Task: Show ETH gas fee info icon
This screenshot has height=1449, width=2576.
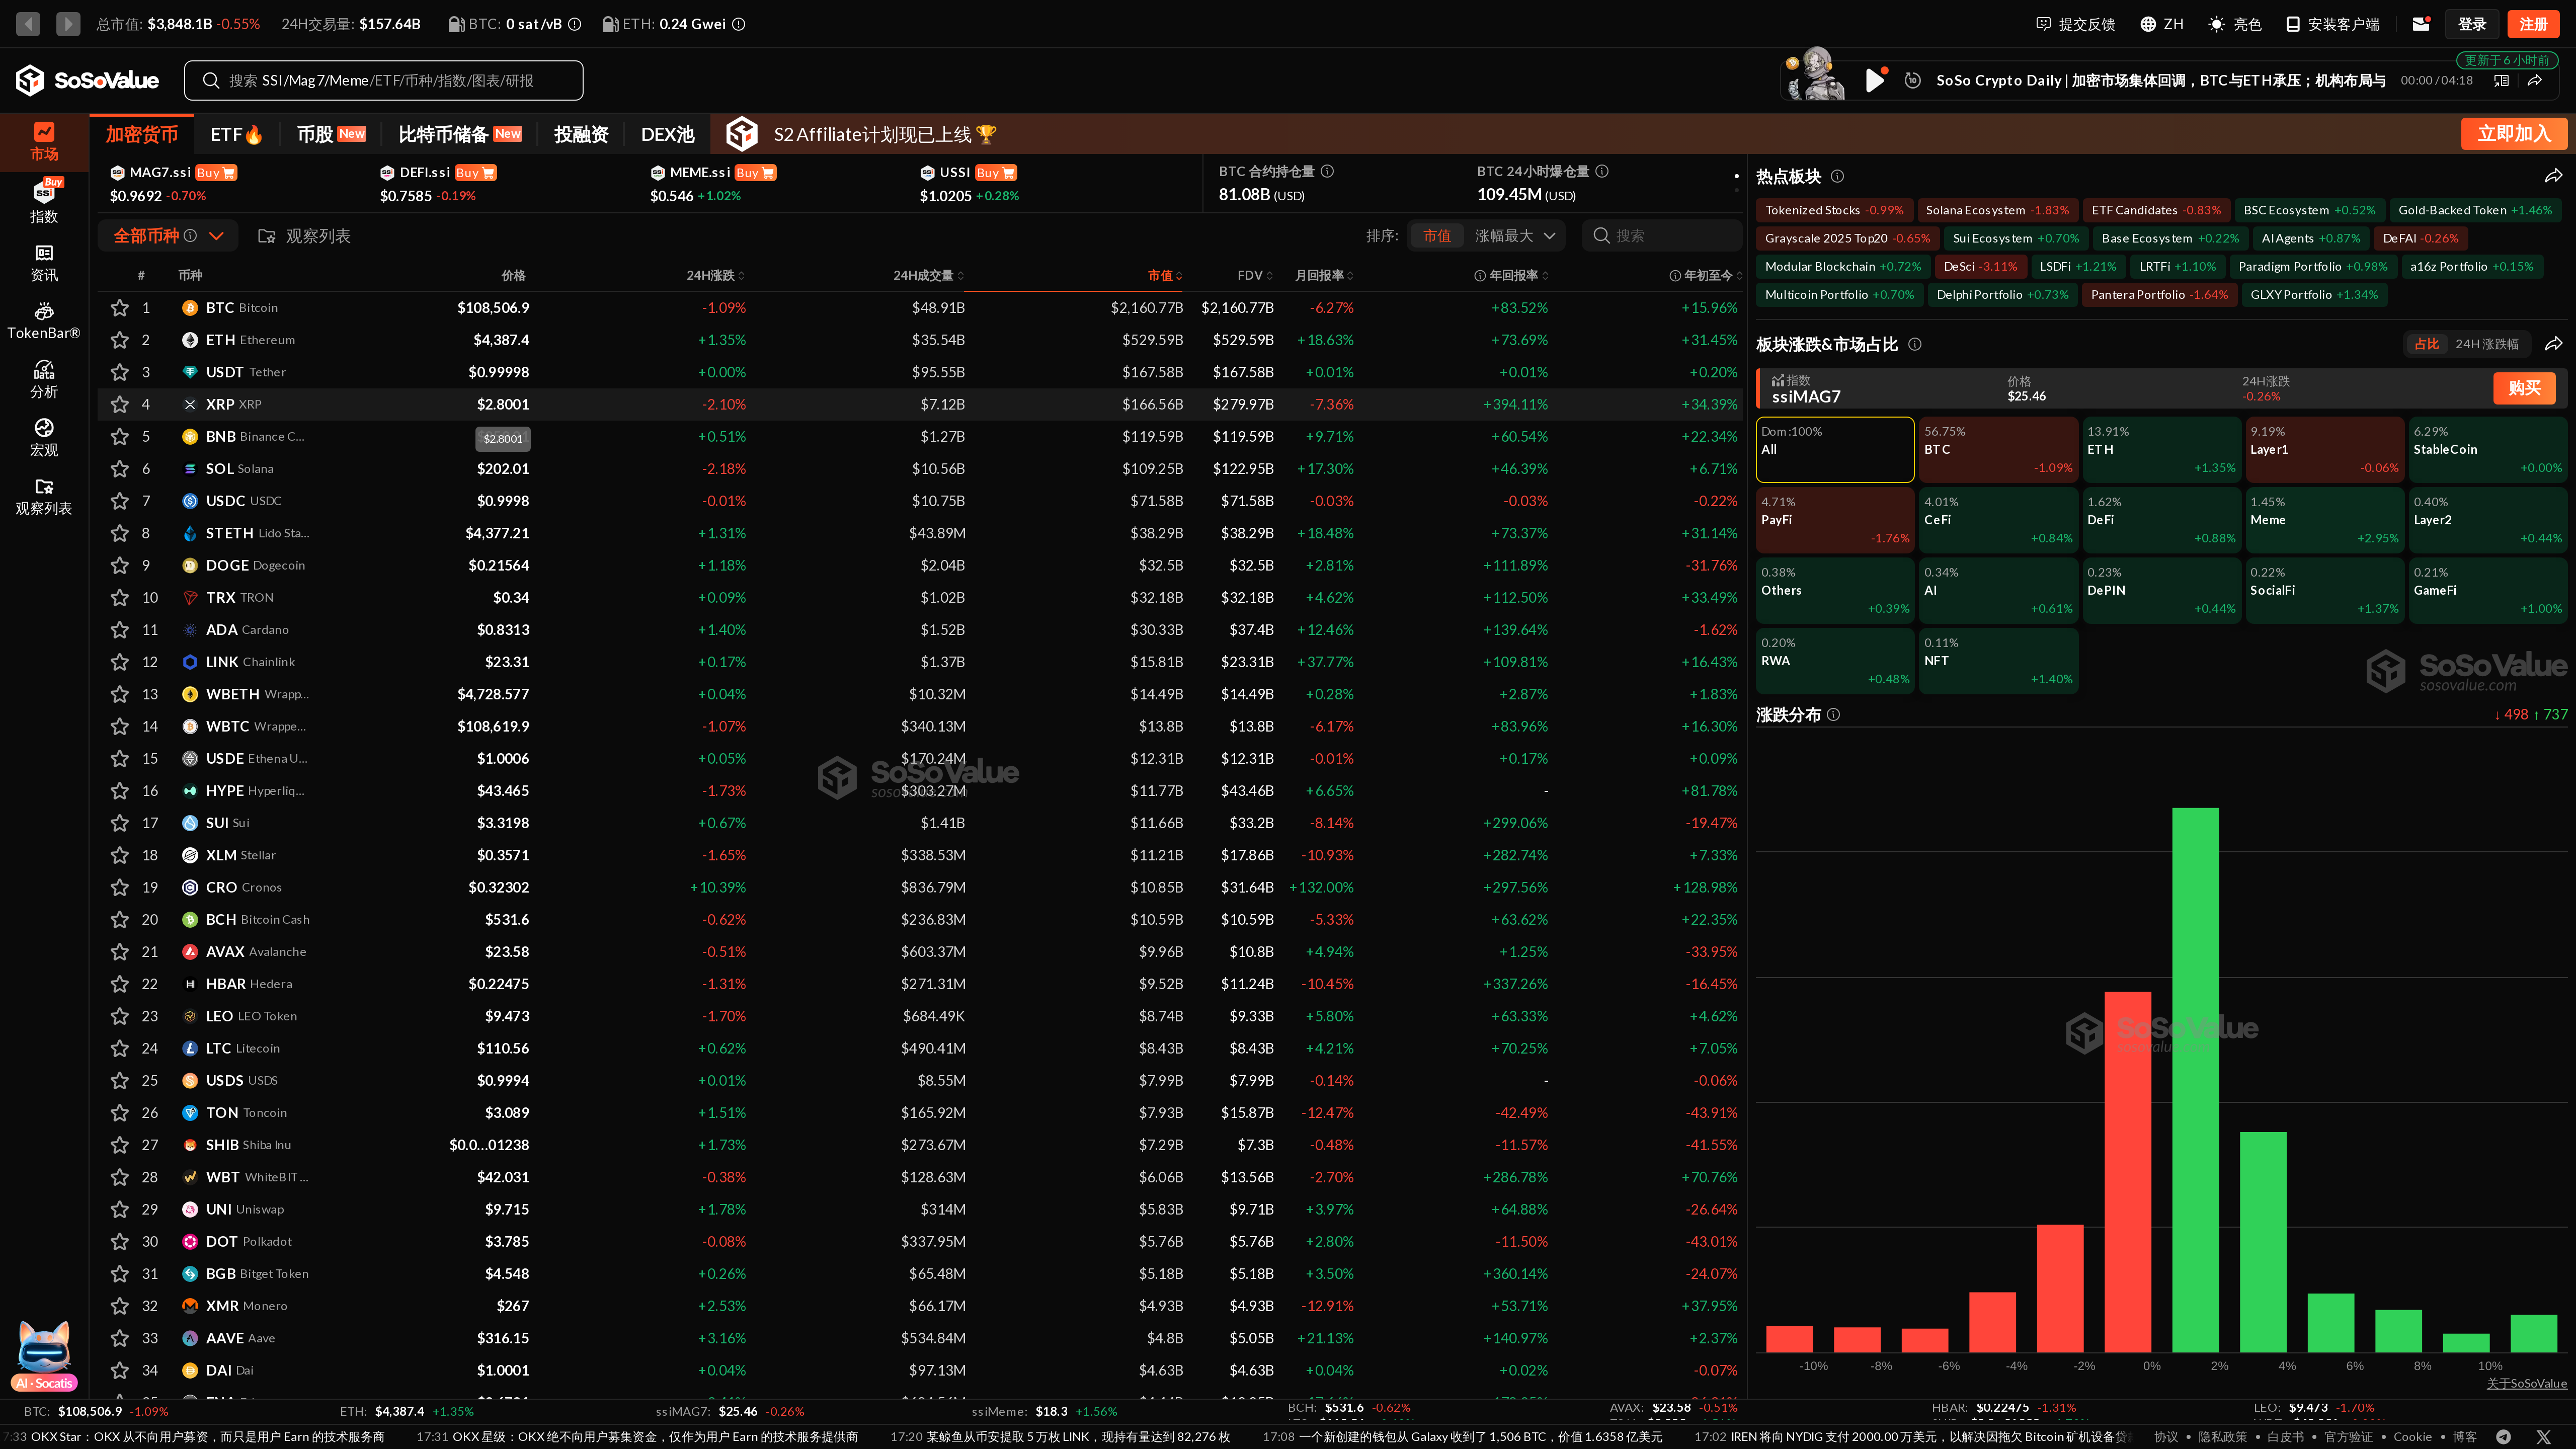Action: click(x=739, y=24)
